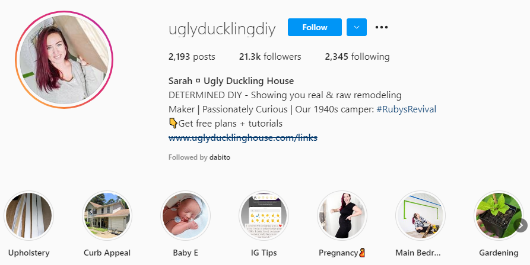Open the Main Bedroom highlight
This screenshot has width=530, height=265.
(x=420, y=215)
